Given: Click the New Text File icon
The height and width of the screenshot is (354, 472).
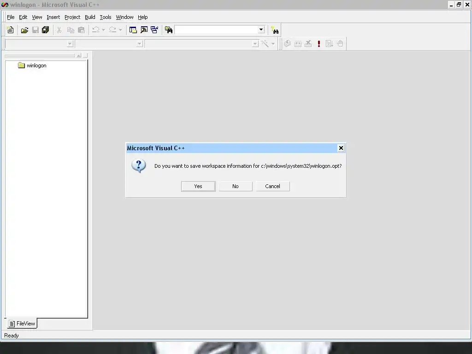Looking at the screenshot, I should point(11,30).
